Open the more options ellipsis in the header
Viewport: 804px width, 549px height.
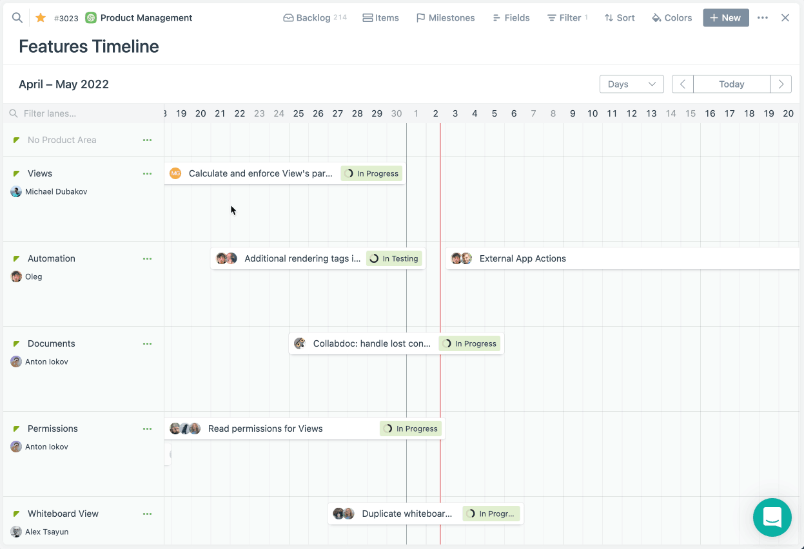763,18
